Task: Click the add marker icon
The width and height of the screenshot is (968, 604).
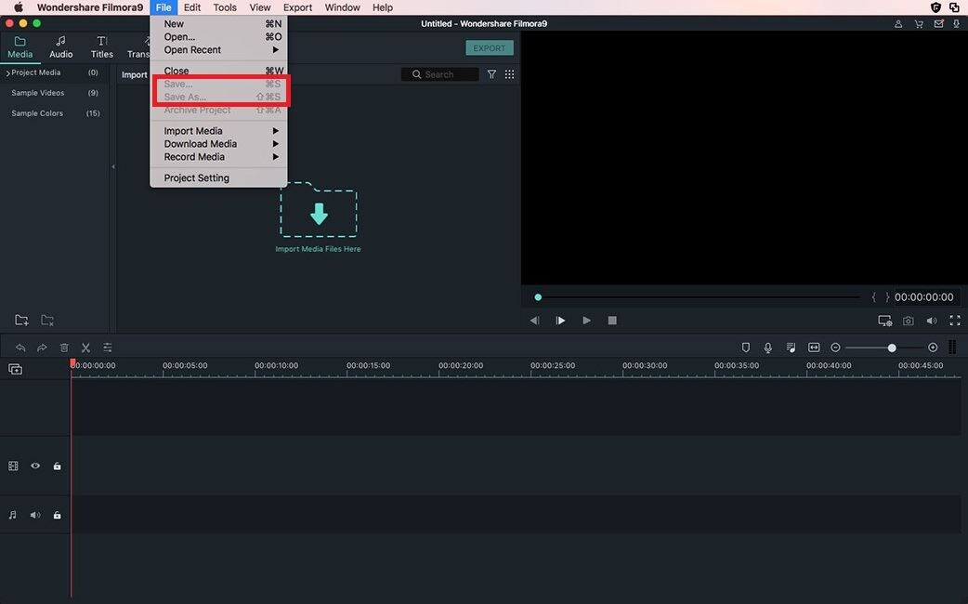Action: [x=746, y=348]
